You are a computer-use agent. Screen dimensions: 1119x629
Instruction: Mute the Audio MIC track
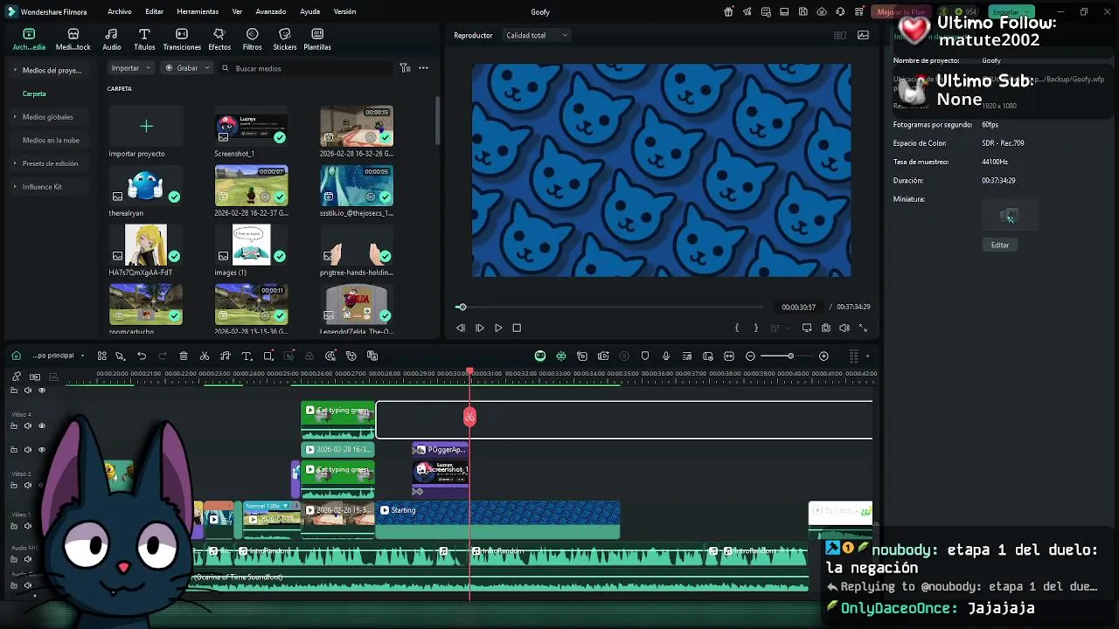click(28, 559)
